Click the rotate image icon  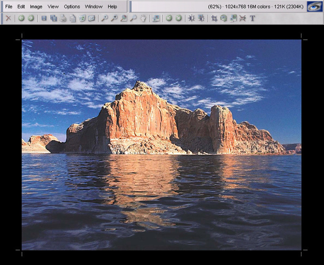click(x=224, y=18)
